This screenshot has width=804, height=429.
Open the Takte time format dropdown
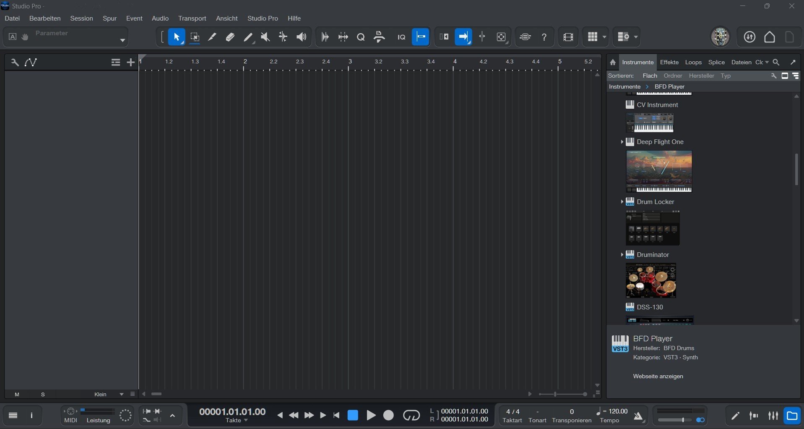click(237, 421)
